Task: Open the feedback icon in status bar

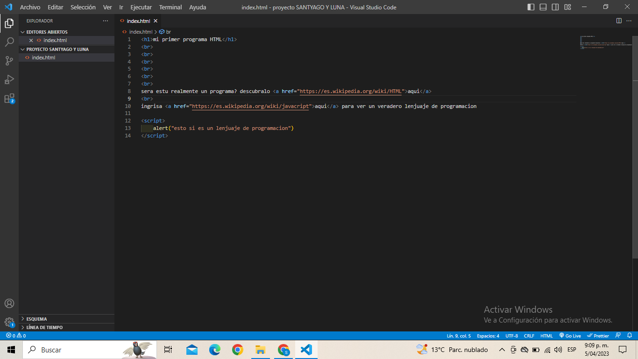Action: [618, 336]
